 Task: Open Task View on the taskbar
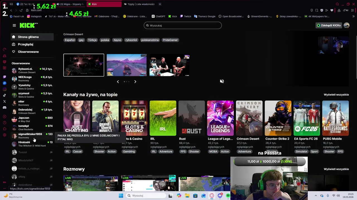[x=170, y=196]
